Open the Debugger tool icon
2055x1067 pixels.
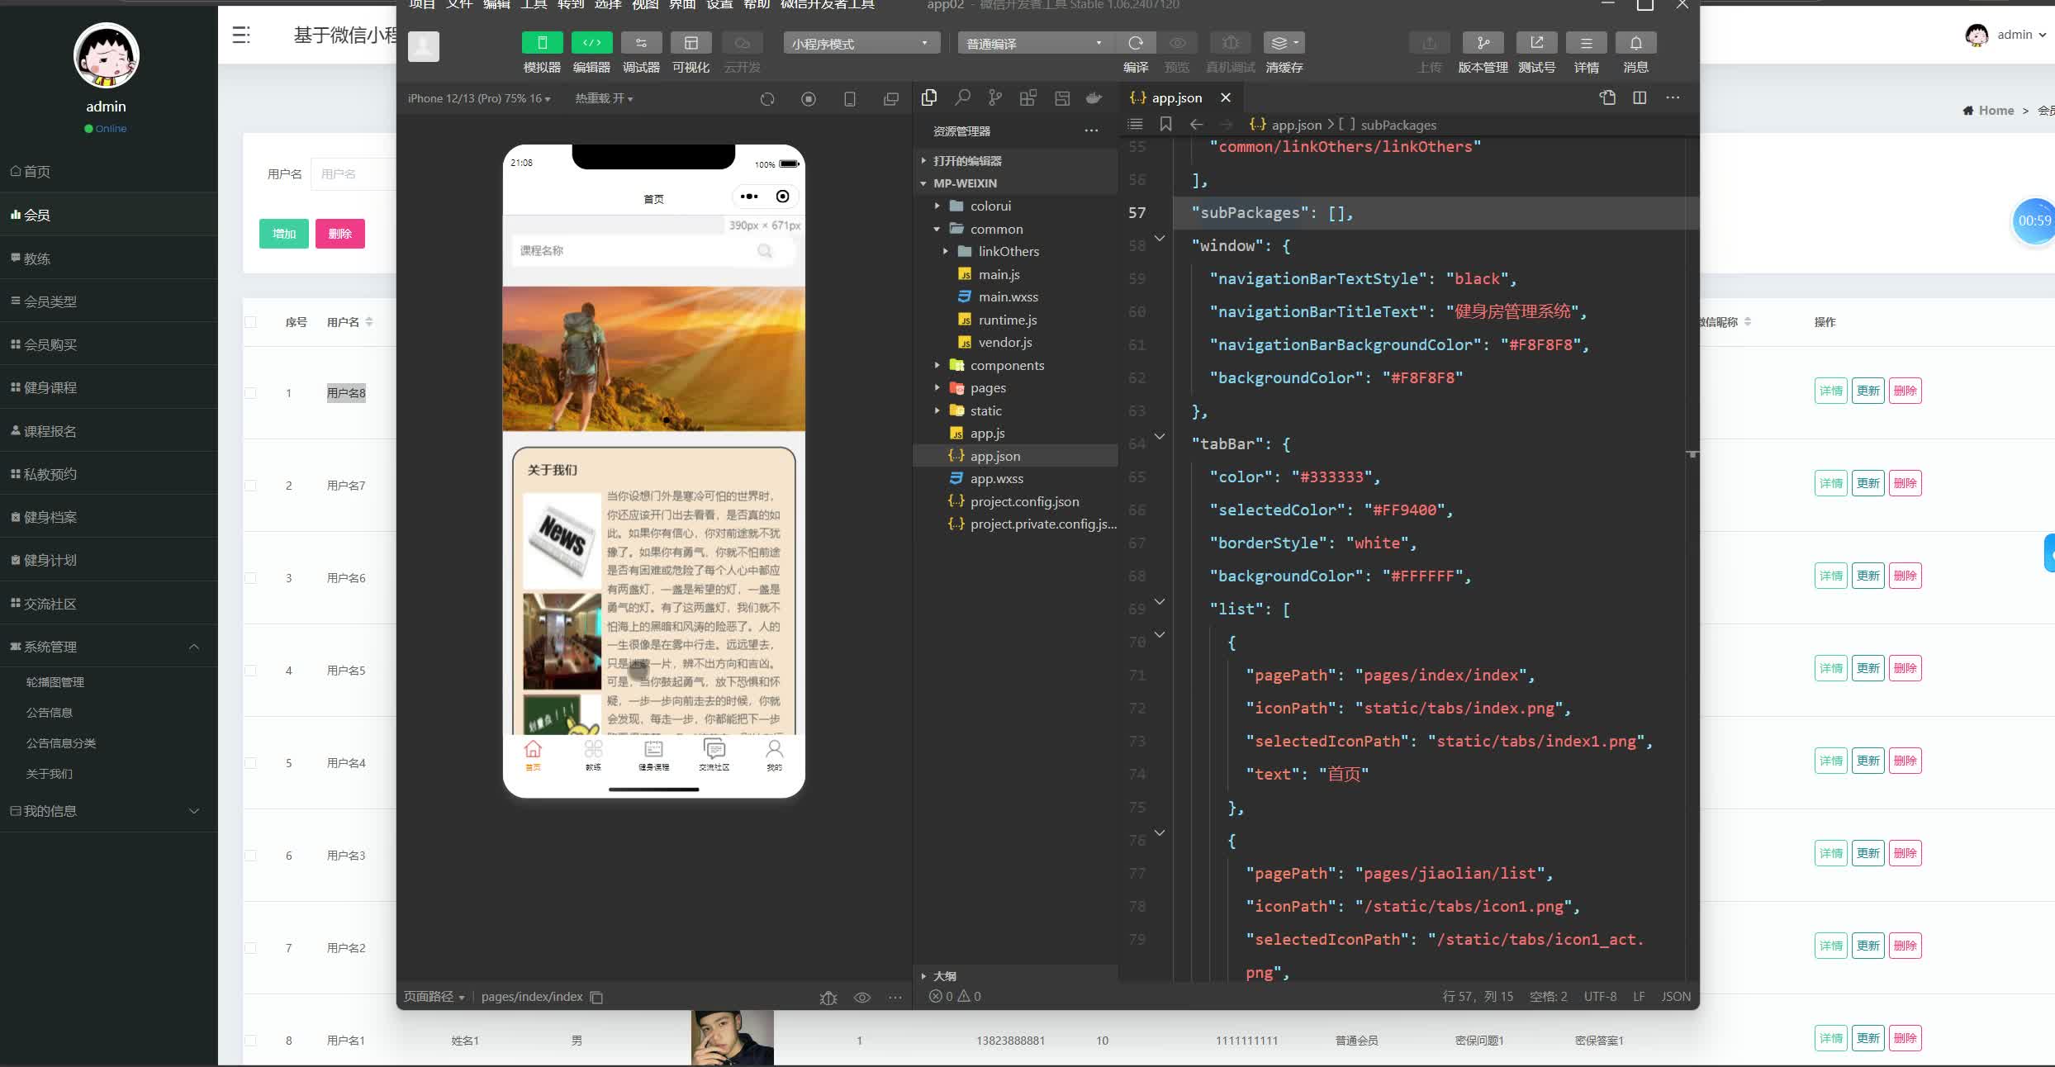641,43
